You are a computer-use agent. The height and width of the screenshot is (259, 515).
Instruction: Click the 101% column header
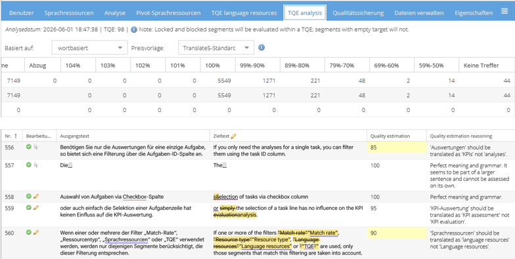tap(183, 66)
